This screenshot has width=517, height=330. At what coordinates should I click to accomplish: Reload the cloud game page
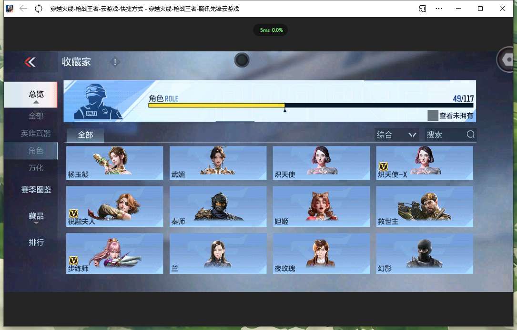(x=39, y=9)
